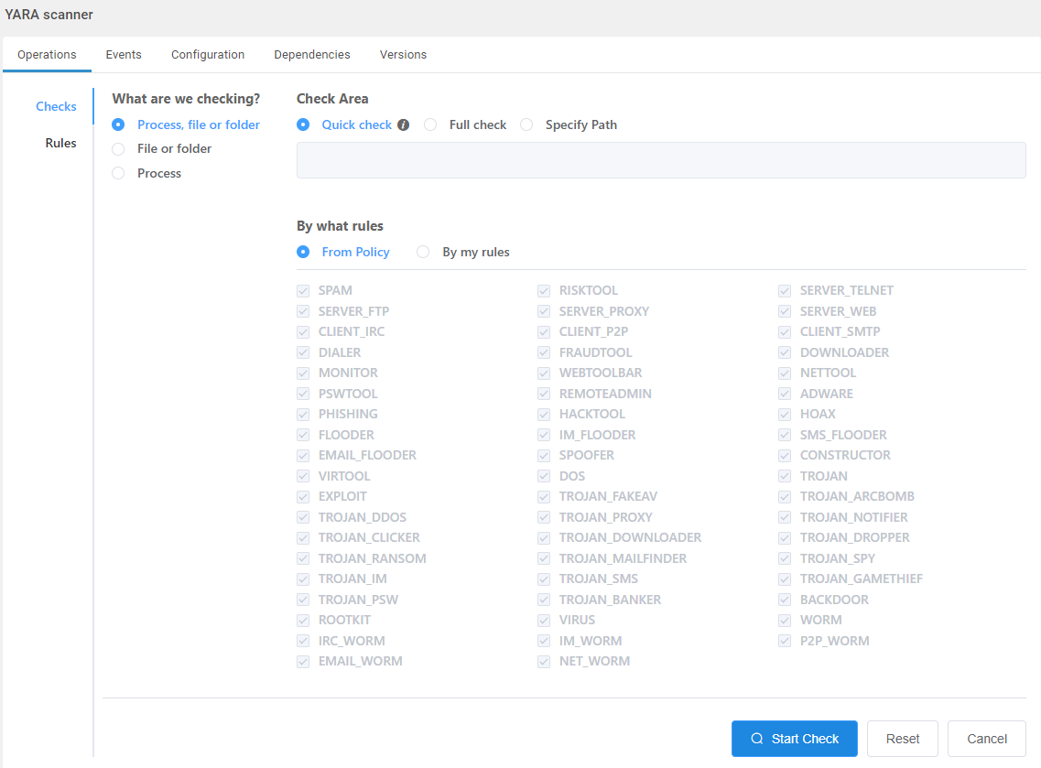Toggle the RISKTOOL checkbox
1041x768 pixels.
point(544,291)
